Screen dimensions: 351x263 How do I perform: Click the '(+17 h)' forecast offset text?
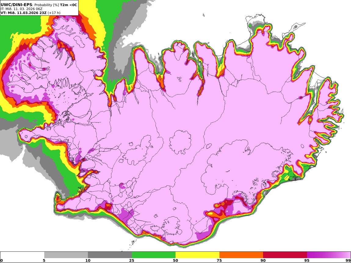tap(54, 13)
